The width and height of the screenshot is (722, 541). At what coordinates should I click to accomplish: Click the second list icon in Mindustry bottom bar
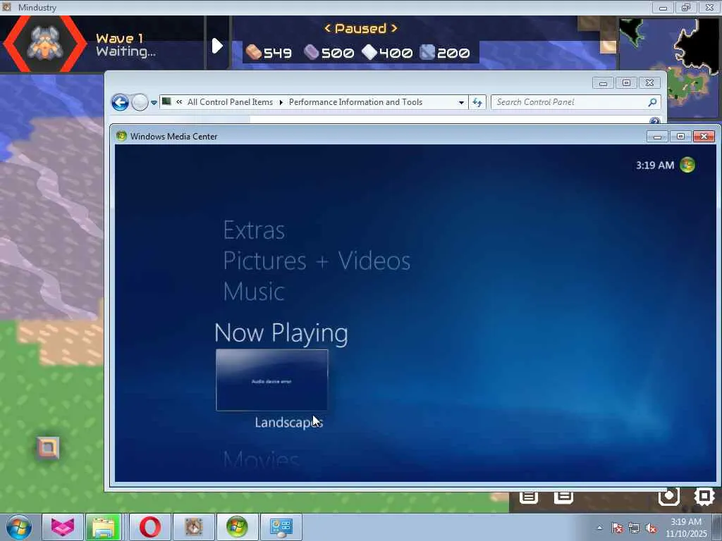[x=563, y=497]
